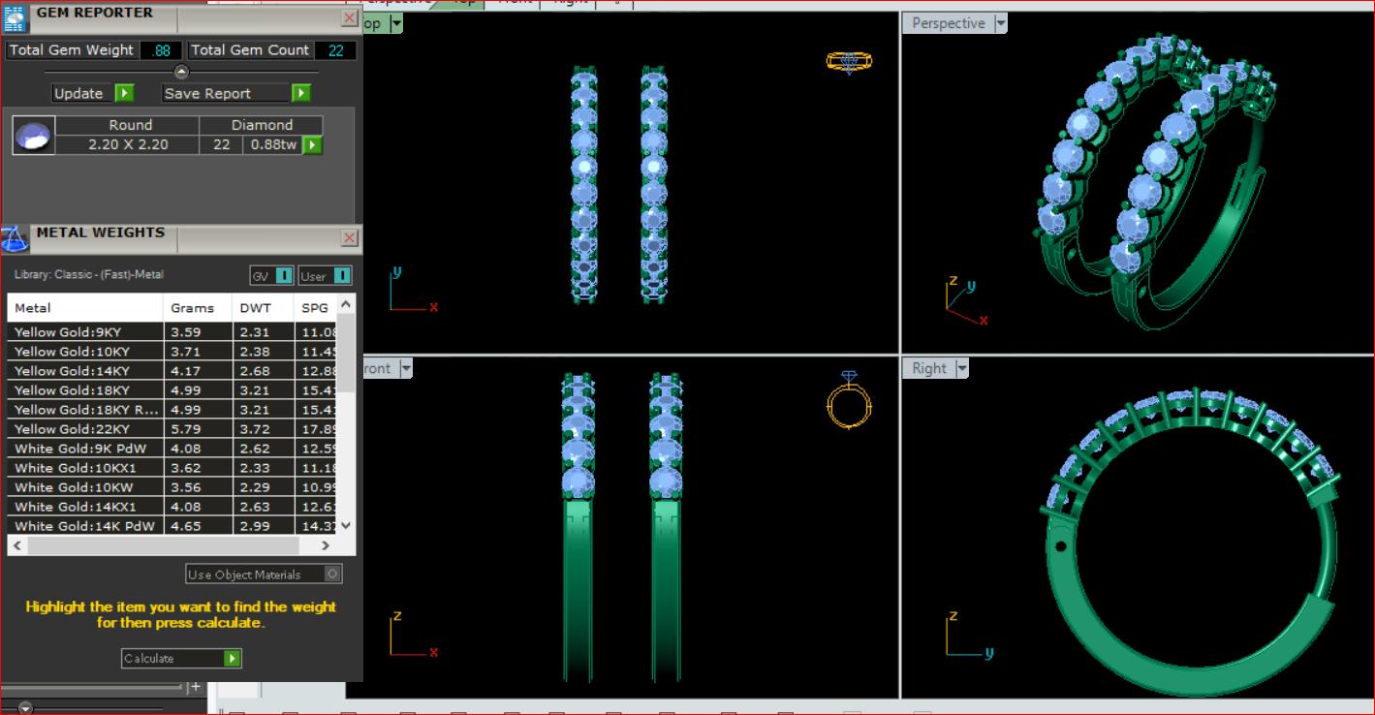Click the round diamond gem thumbnail
1375x715 pixels.
32,137
